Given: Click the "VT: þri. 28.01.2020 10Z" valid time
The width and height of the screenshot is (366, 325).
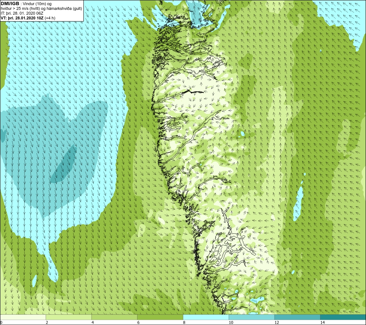Looking at the screenshot, I should (22, 18).
